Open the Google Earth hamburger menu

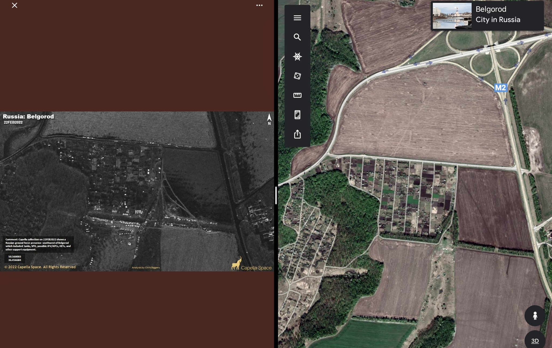point(297,18)
